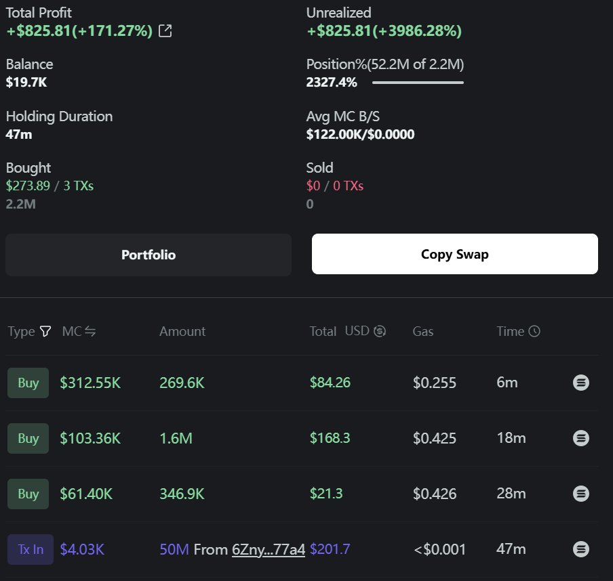Select the USD toggle label in header
The image size is (613, 581).
[357, 330]
